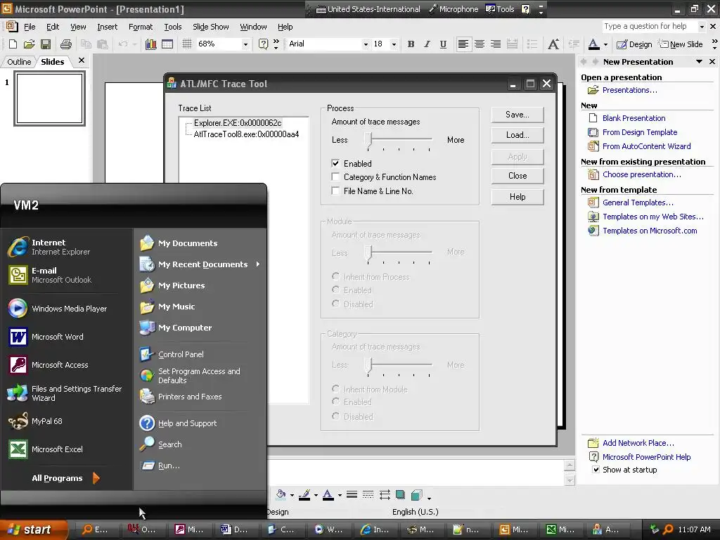Click the Save disk icon in PowerPoint toolbar
Image resolution: width=720 pixels, height=540 pixels.
(46, 44)
